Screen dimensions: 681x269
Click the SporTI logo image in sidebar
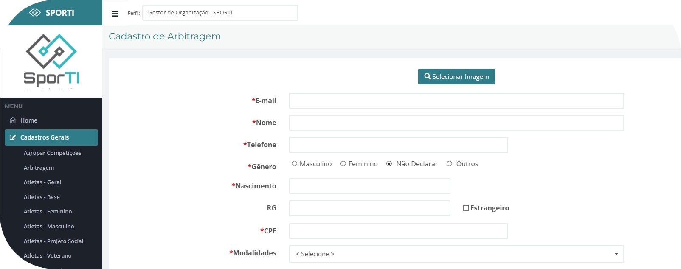pos(51,60)
